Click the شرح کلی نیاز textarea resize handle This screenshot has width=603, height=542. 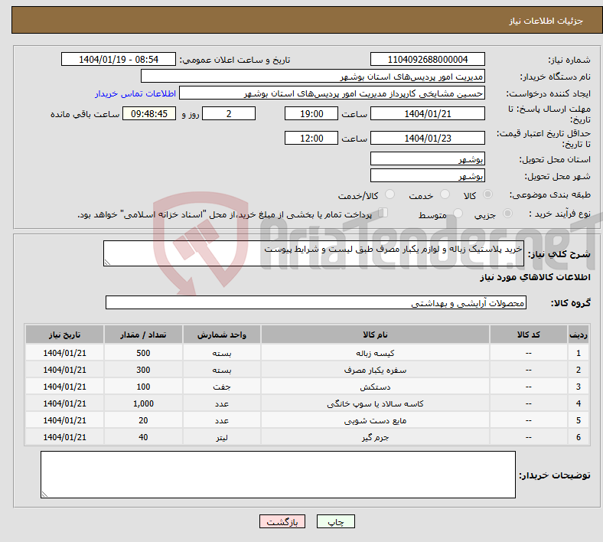[x=108, y=263]
